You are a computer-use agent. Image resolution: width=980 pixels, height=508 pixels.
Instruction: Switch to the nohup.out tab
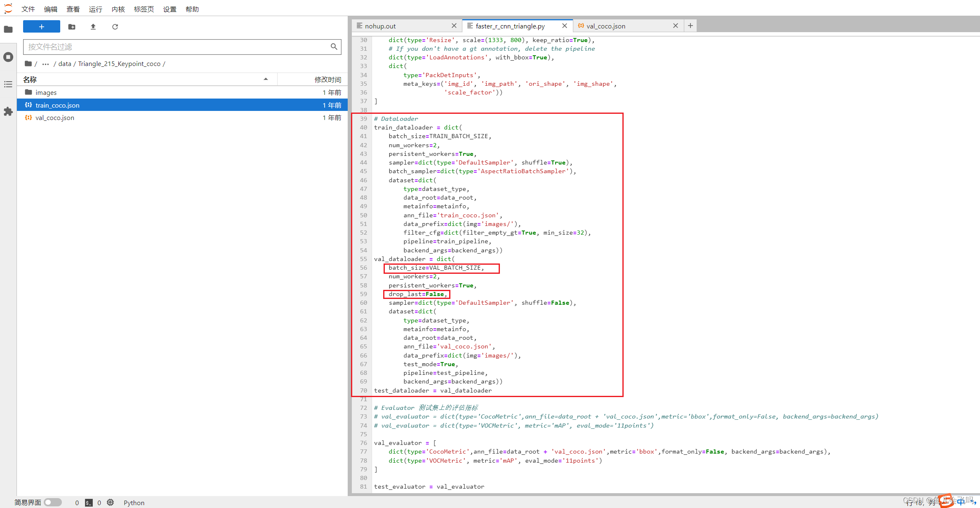coord(380,26)
